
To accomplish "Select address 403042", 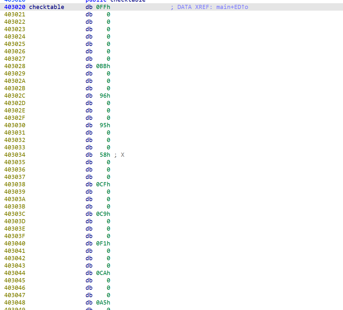I will (x=15, y=258).
